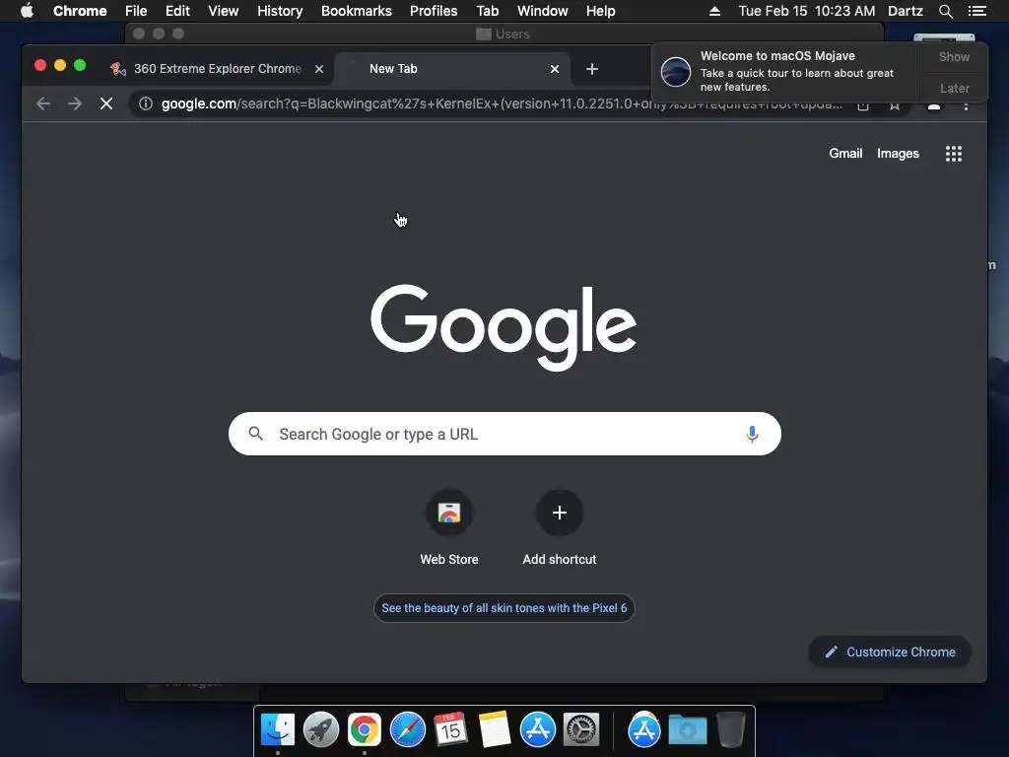Open the View menu

click(x=224, y=11)
